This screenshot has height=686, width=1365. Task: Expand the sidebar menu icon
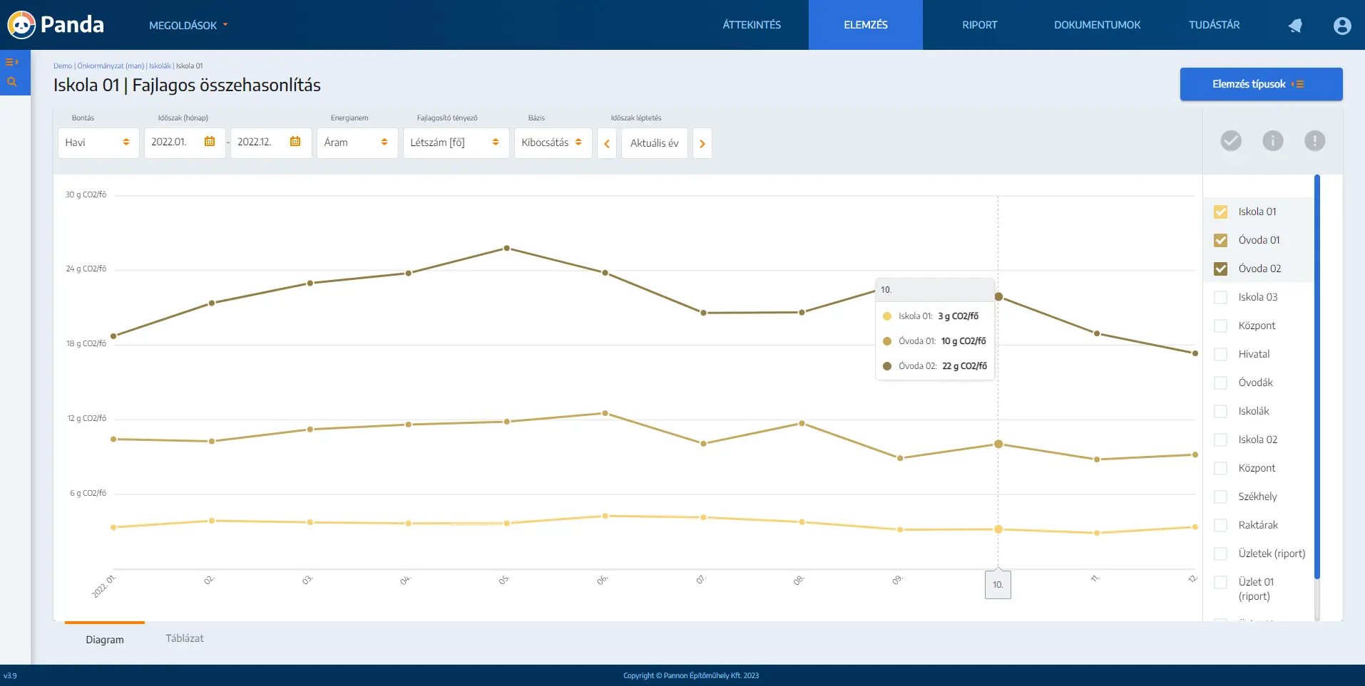point(11,62)
